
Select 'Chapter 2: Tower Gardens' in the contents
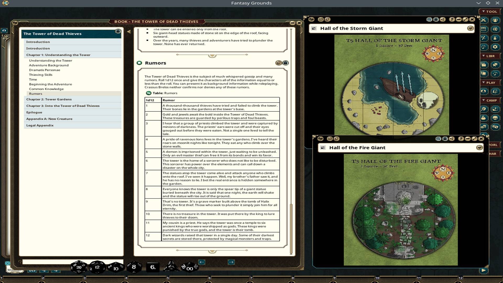(49, 99)
